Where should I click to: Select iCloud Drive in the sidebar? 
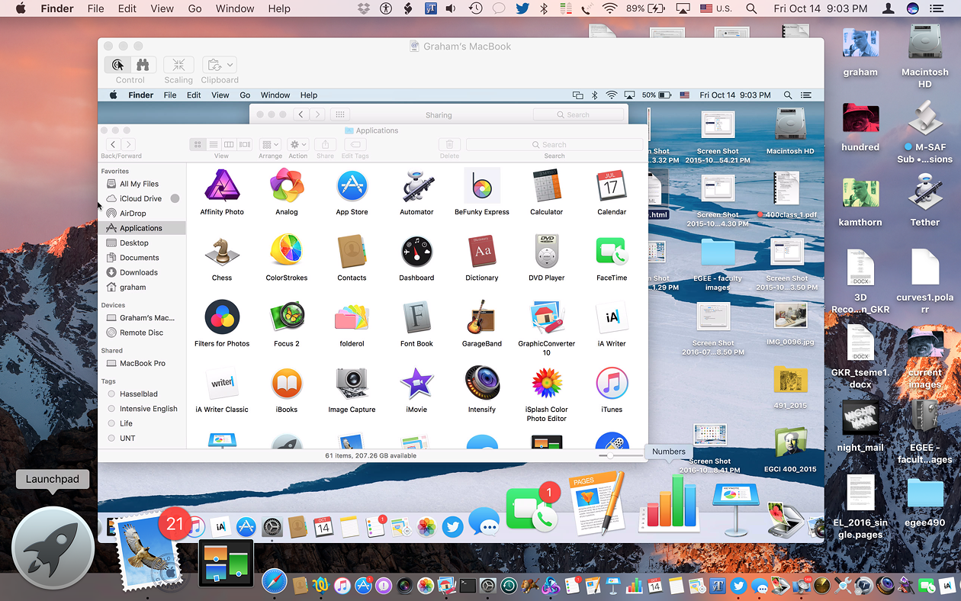coord(142,198)
